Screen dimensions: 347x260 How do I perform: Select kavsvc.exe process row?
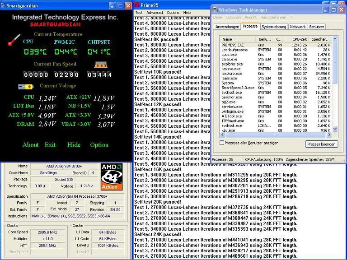[x=276, y=69]
